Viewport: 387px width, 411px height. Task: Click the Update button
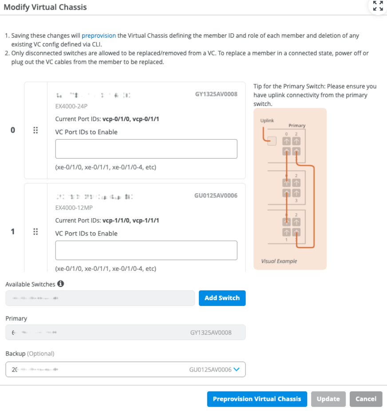point(328,399)
